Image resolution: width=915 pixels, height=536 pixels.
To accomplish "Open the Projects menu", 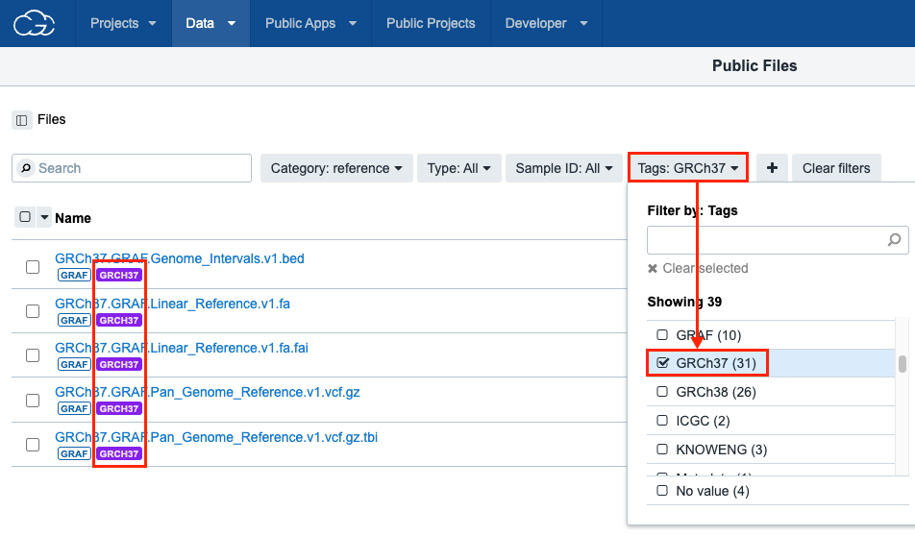I will point(123,23).
